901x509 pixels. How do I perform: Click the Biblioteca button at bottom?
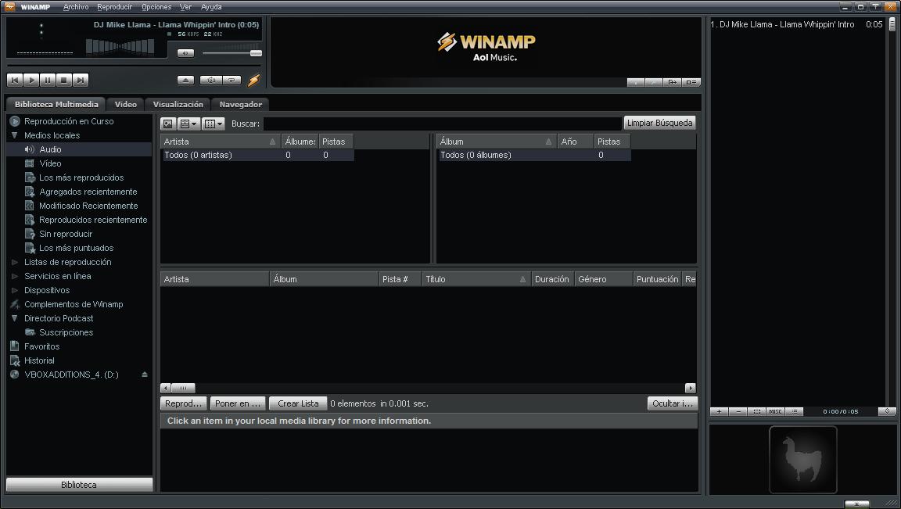pos(79,485)
